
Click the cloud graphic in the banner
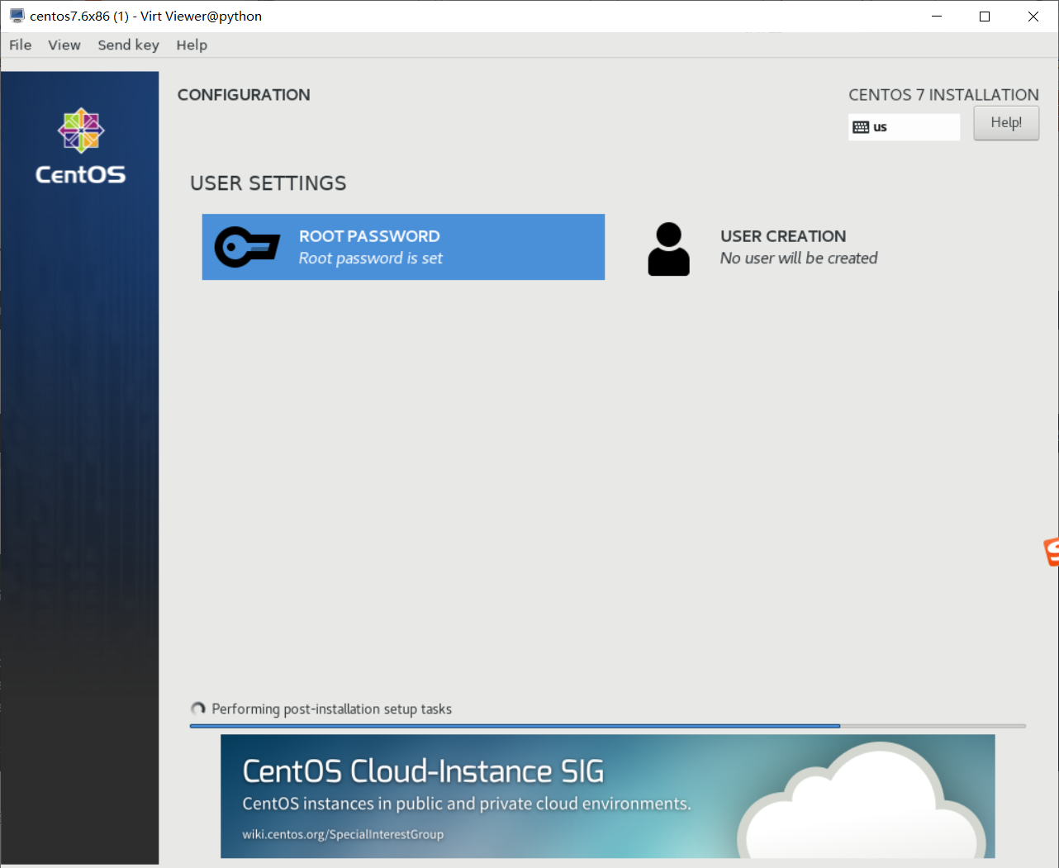pos(863,801)
